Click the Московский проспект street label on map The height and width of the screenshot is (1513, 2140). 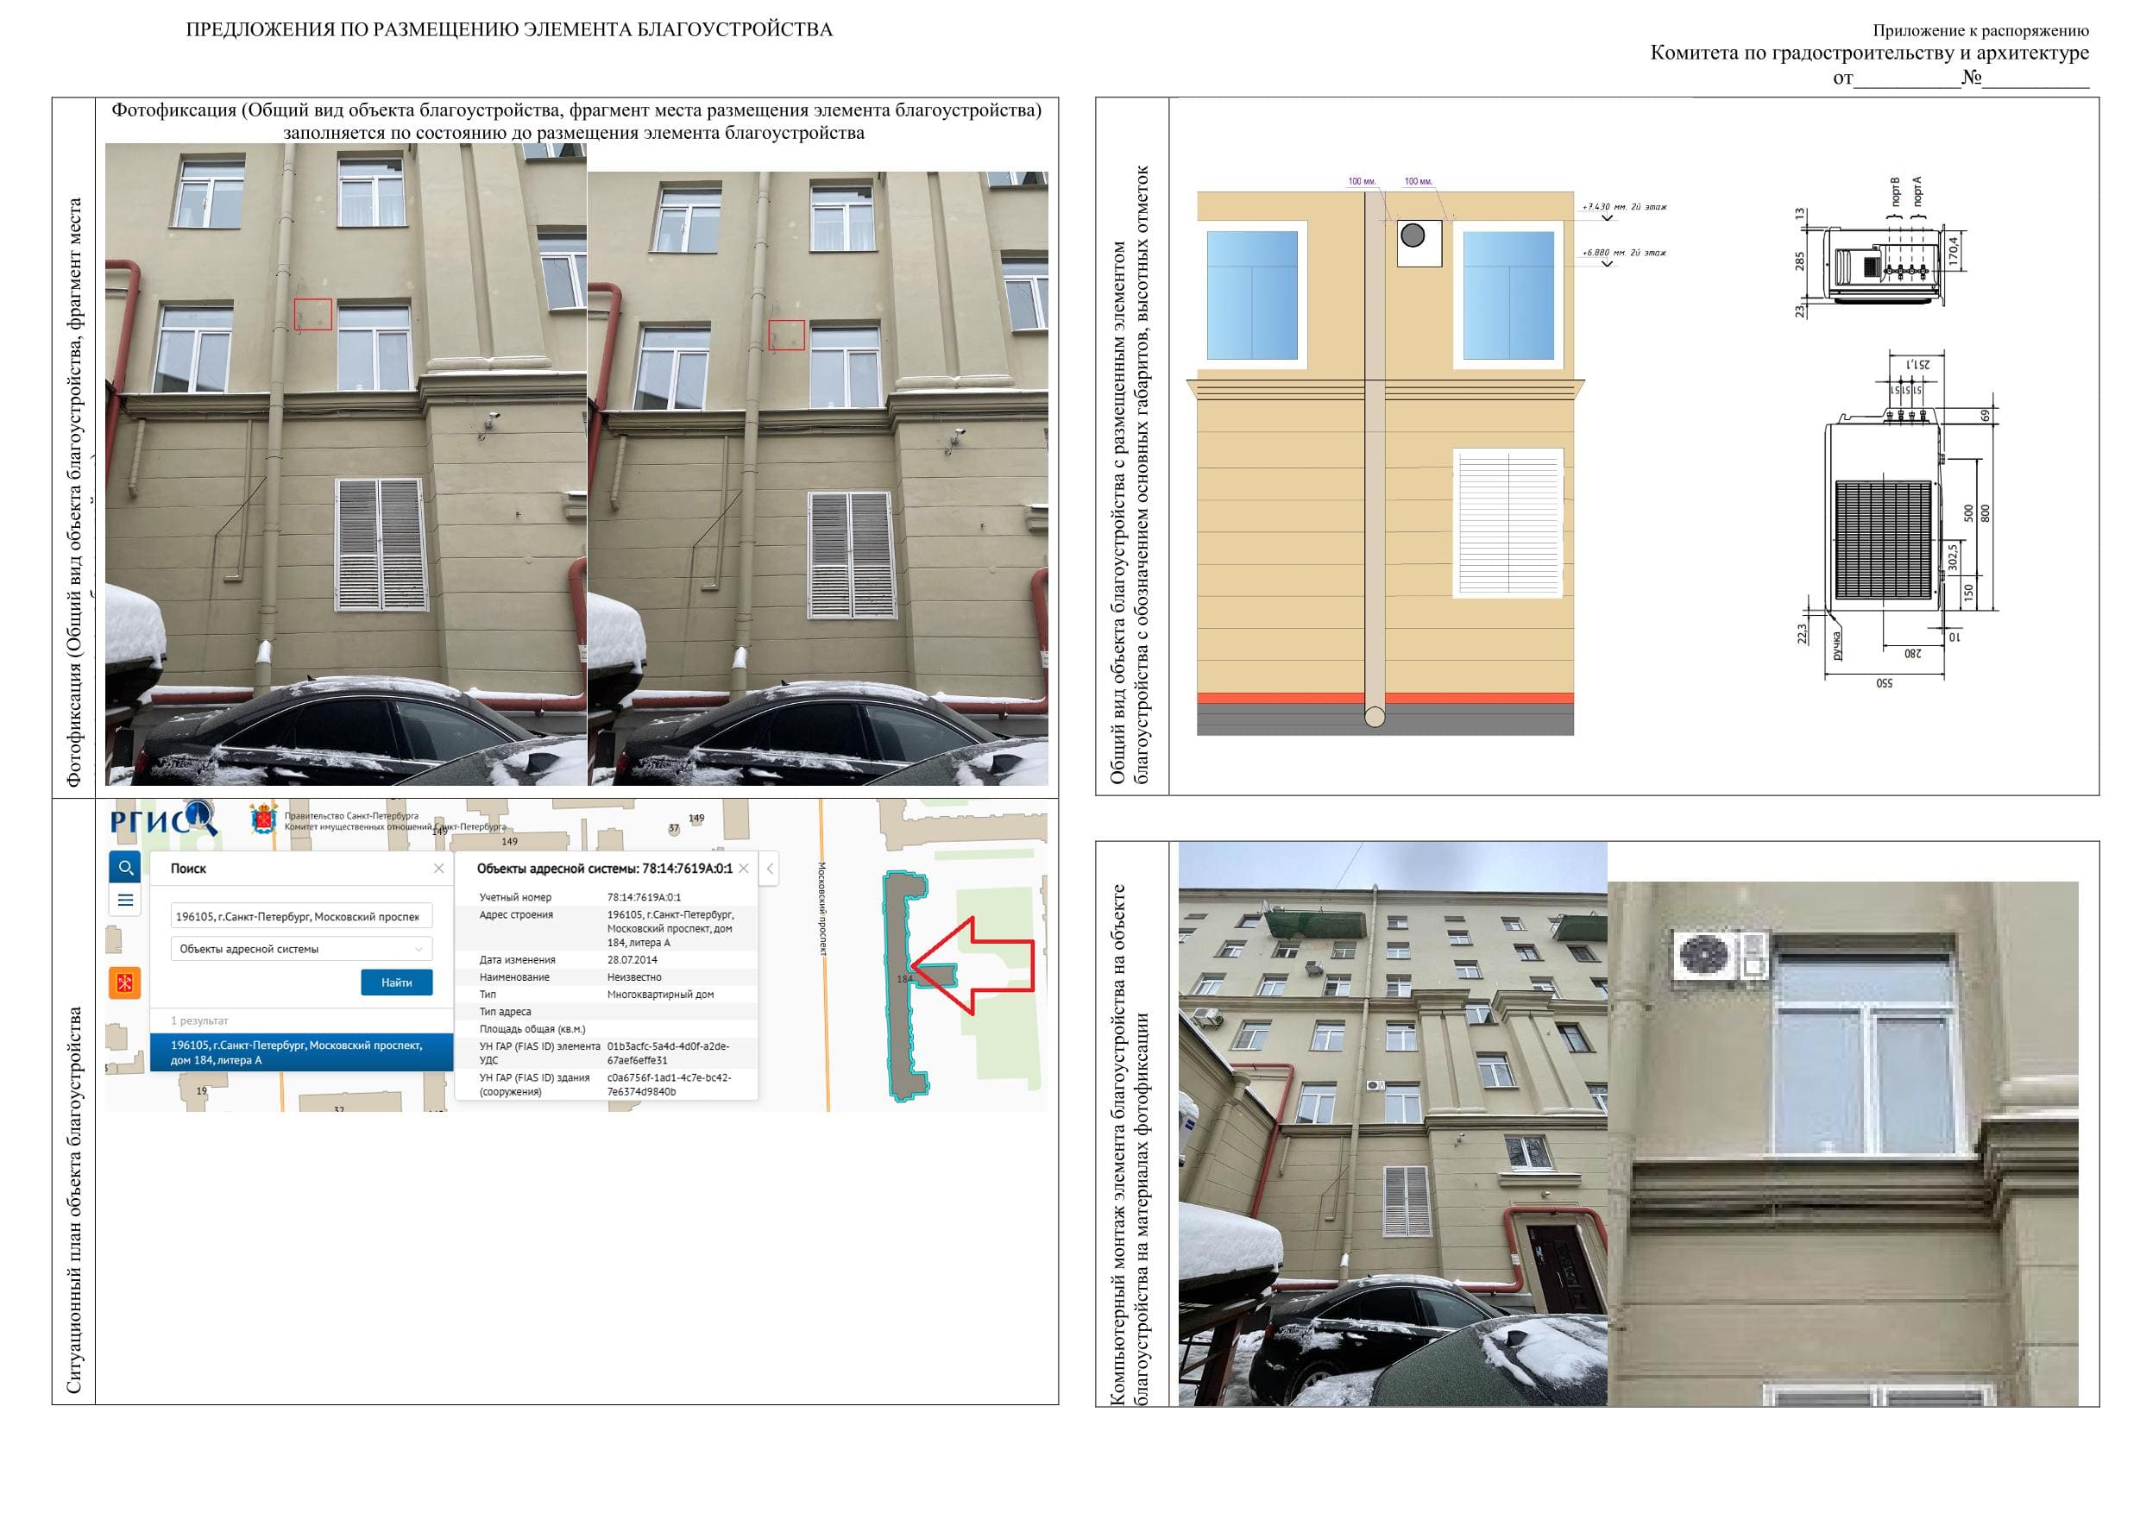pos(821,908)
